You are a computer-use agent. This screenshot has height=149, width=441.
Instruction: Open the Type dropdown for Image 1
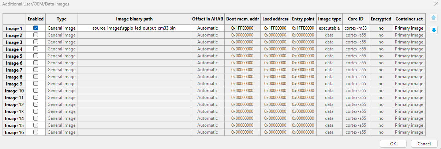[61, 28]
